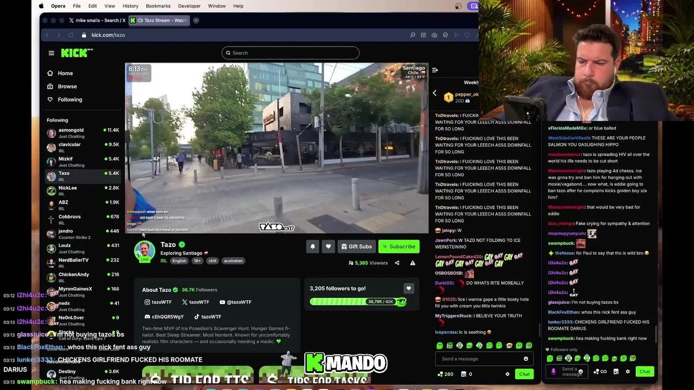Viewport: 694px width, 390px height.
Task: Open the store icon in overlay chat
Action: click(616, 372)
